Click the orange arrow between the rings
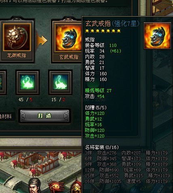The height and width of the screenshot is (193, 173). point(43,40)
